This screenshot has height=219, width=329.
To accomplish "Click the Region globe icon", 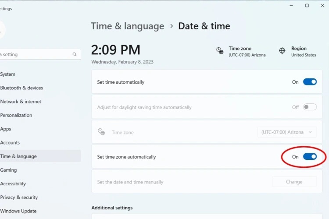I will click(282, 51).
